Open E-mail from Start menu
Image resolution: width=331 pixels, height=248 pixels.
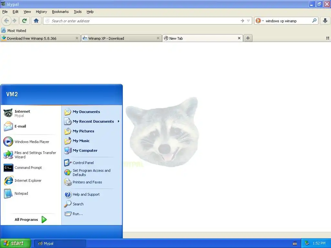pos(31,126)
